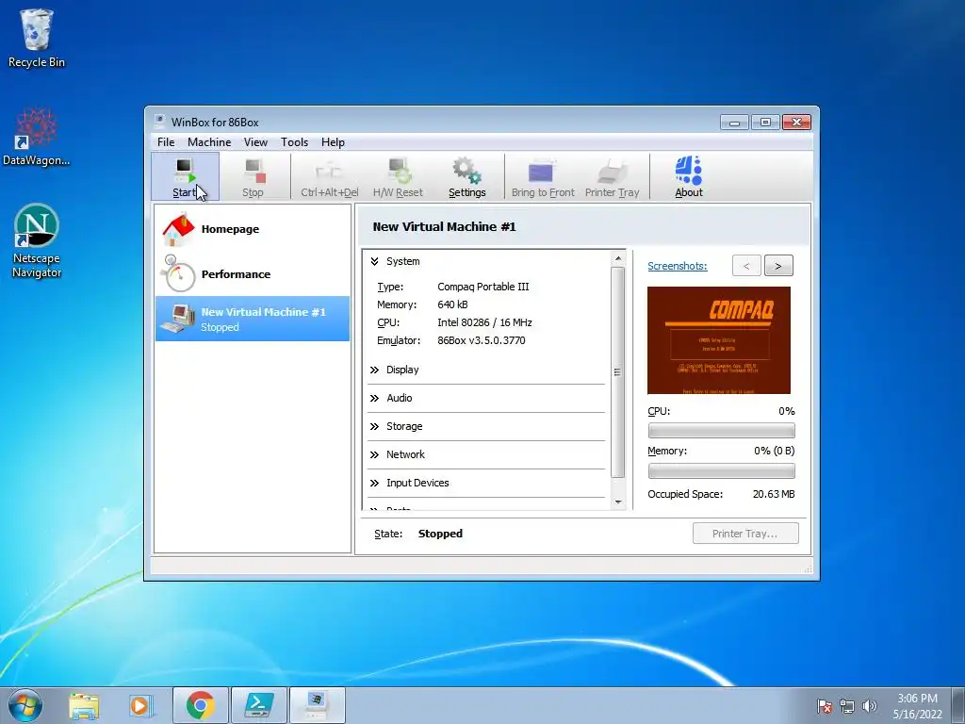Click Bring to Front toolbar icon
This screenshot has width=965, height=724.
543,176
